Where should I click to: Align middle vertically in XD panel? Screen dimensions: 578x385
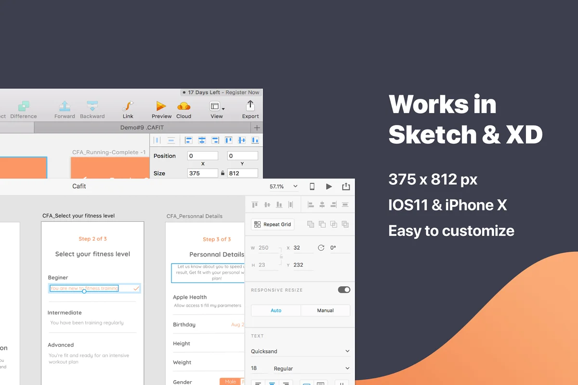[x=267, y=205]
